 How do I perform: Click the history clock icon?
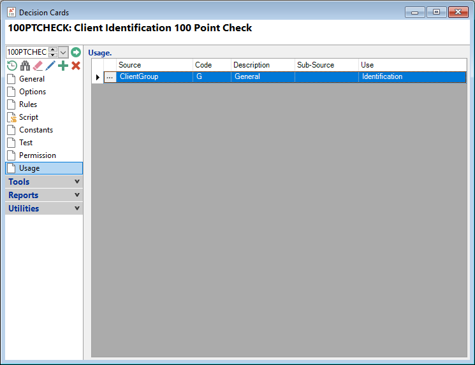(x=11, y=66)
